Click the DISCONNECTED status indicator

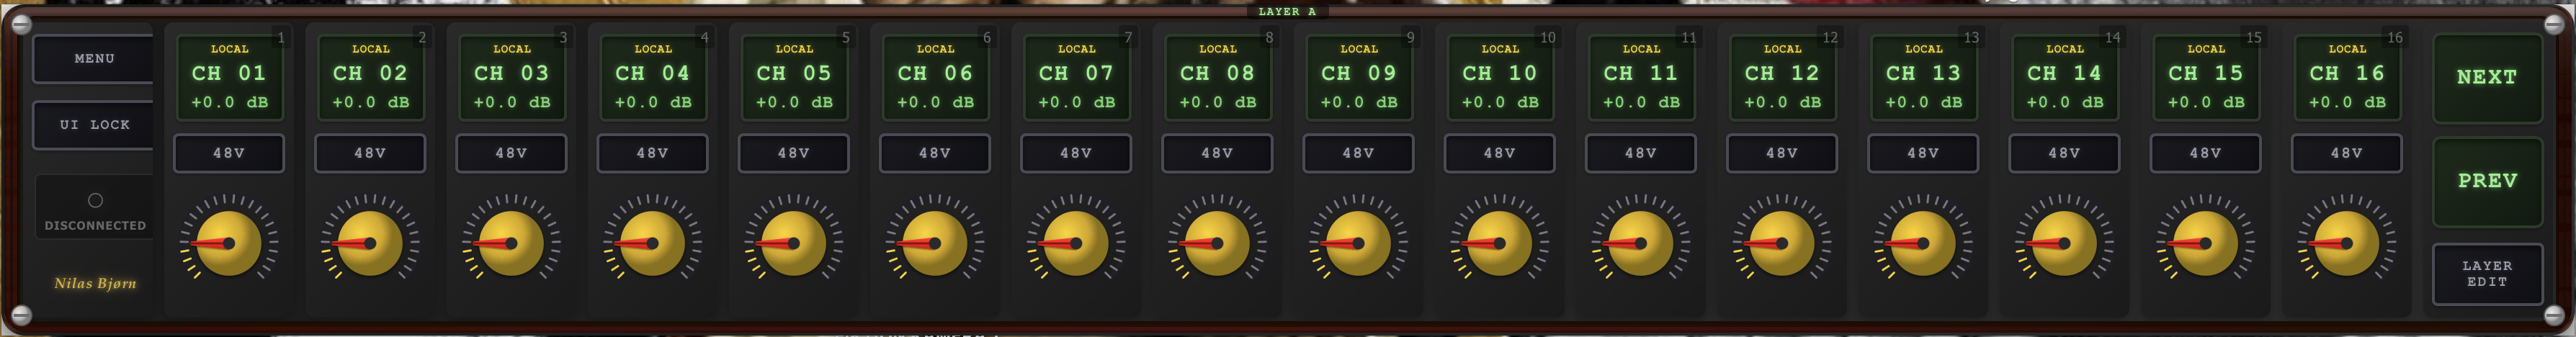[x=95, y=208]
